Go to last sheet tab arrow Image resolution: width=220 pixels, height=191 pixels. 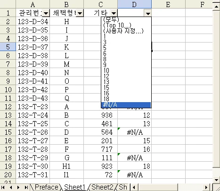click(x=26, y=187)
